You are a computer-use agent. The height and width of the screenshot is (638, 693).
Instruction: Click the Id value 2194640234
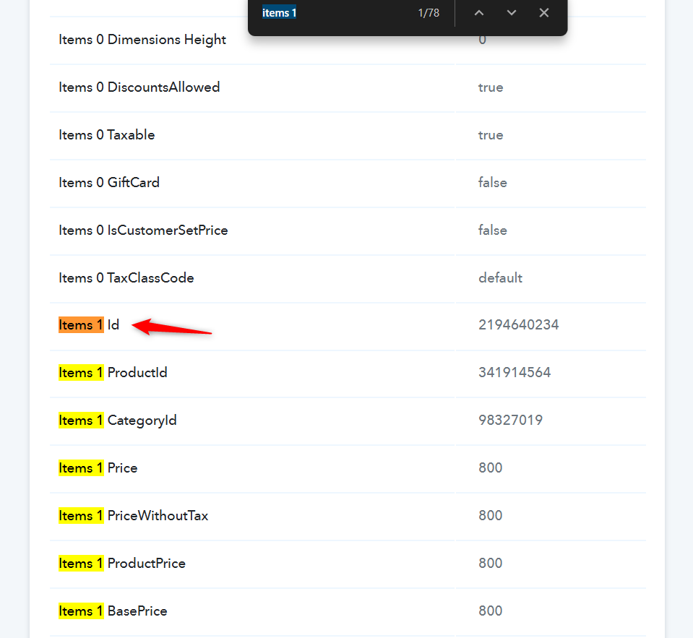coord(518,325)
